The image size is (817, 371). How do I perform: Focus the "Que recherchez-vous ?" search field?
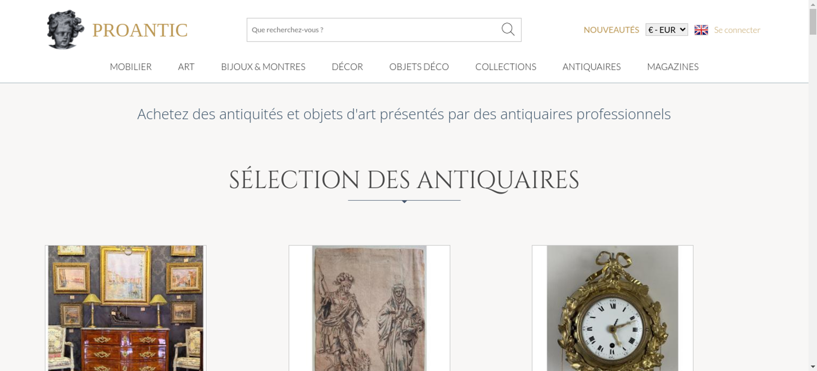[374, 30]
